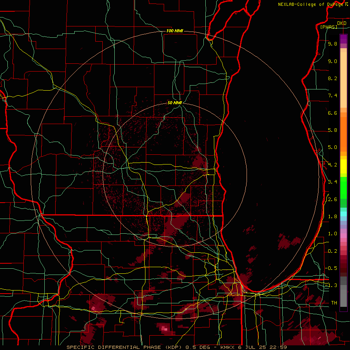Click the "[PHAS]" legend unit label

(329, 27)
